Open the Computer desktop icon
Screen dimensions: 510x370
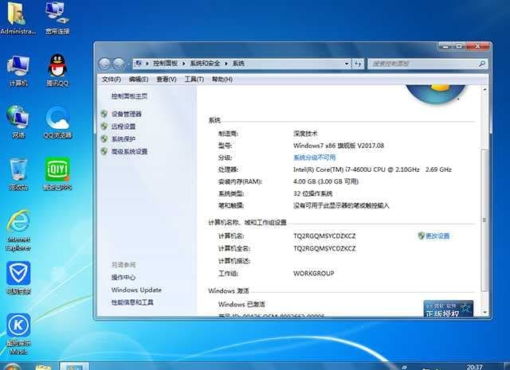pos(18,71)
